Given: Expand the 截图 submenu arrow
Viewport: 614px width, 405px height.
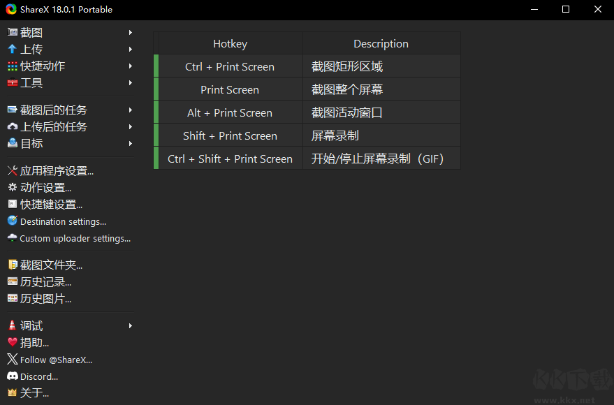Looking at the screenshot, I should (131, 33).
